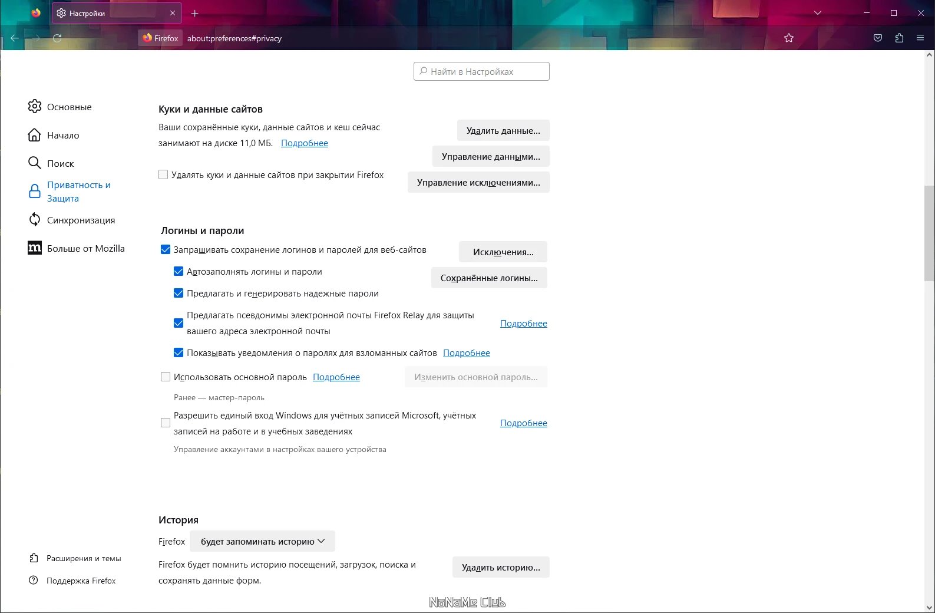Open the Поиск settings category
The image size is (935, 613).
[x=60, y=163]
